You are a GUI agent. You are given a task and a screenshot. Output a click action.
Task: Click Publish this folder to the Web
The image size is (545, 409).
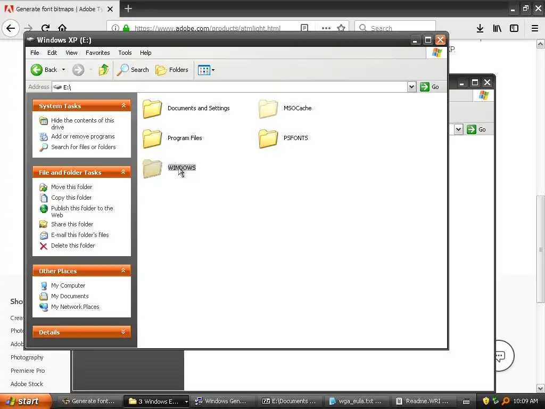[82, 211]
